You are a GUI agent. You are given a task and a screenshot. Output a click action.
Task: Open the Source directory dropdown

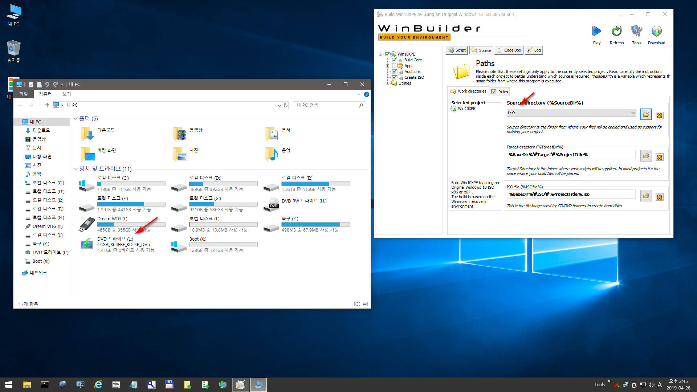click(x=633, y=113)
